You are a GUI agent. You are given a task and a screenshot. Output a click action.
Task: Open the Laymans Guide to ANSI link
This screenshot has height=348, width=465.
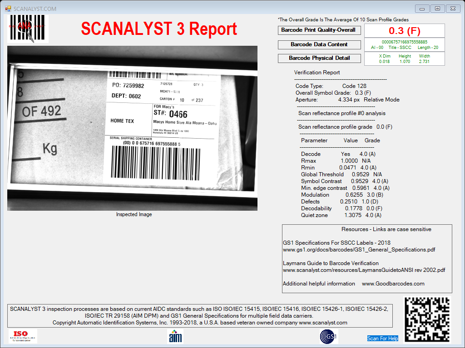point(364,270)
